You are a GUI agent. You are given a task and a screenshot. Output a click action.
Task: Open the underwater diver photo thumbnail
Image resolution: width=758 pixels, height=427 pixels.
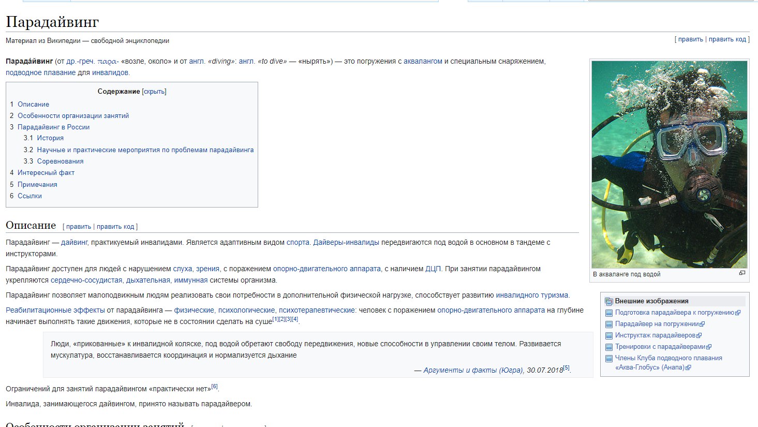[670, 165]
